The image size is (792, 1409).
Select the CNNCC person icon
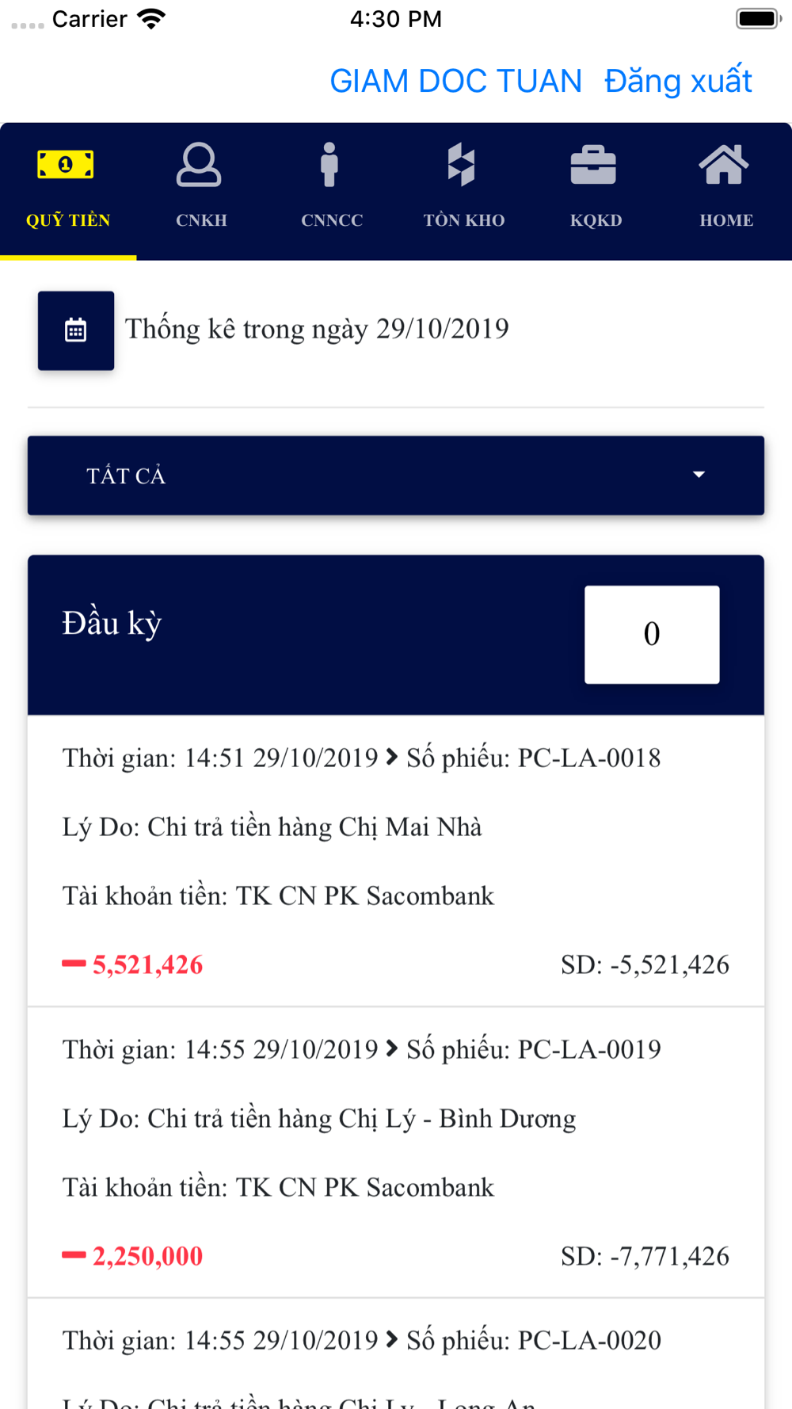(329, 165)
